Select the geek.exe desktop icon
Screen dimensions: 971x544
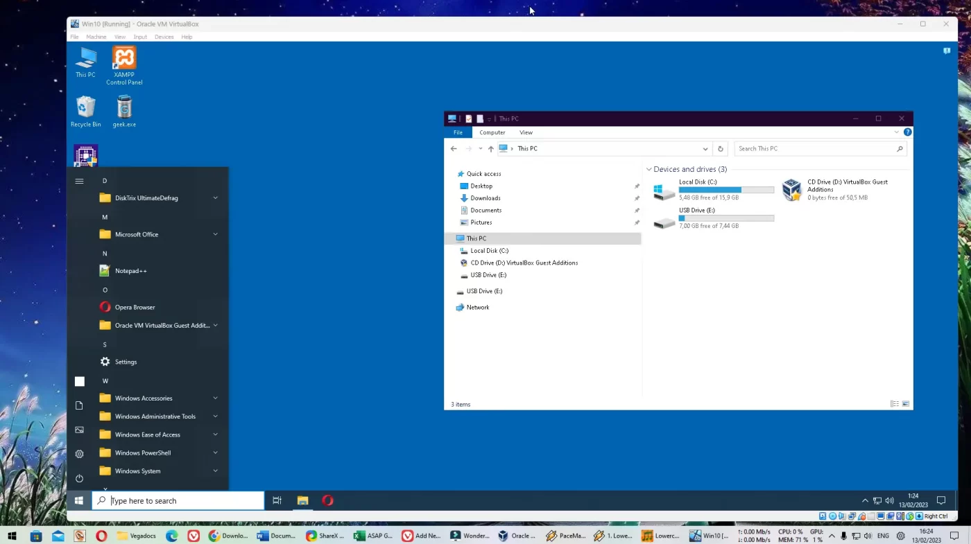pyautogui.click(x=124, y=112)
